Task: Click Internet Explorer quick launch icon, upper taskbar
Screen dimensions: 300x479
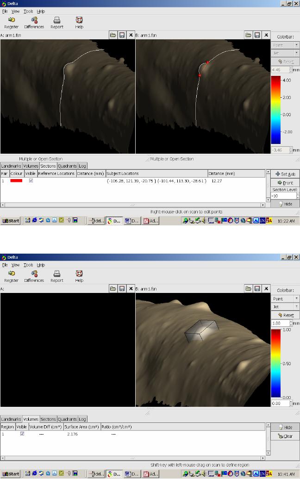Action: tap(34, 220)
